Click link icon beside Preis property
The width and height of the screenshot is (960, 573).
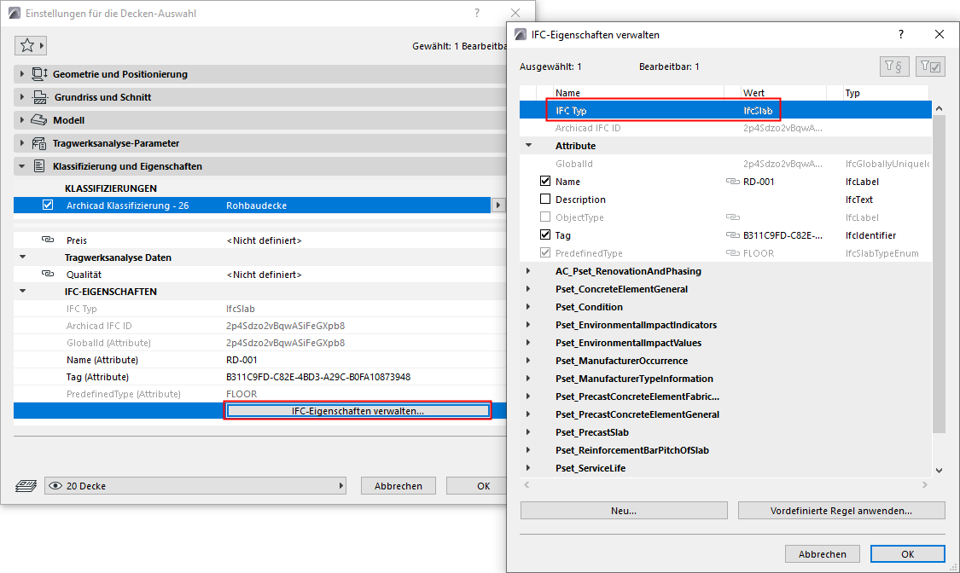coord(48,240)
